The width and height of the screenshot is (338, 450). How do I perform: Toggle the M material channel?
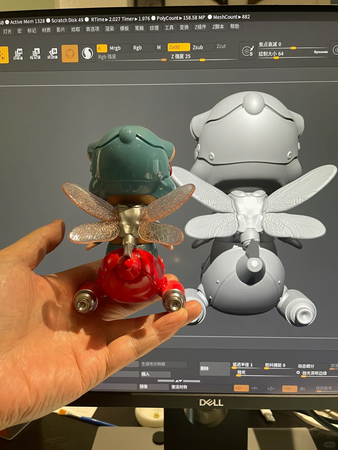[x=161, y=47]
